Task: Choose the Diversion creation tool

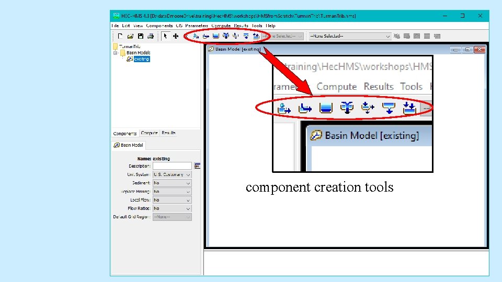Action: pyautogui.click(x=236, y=36)
